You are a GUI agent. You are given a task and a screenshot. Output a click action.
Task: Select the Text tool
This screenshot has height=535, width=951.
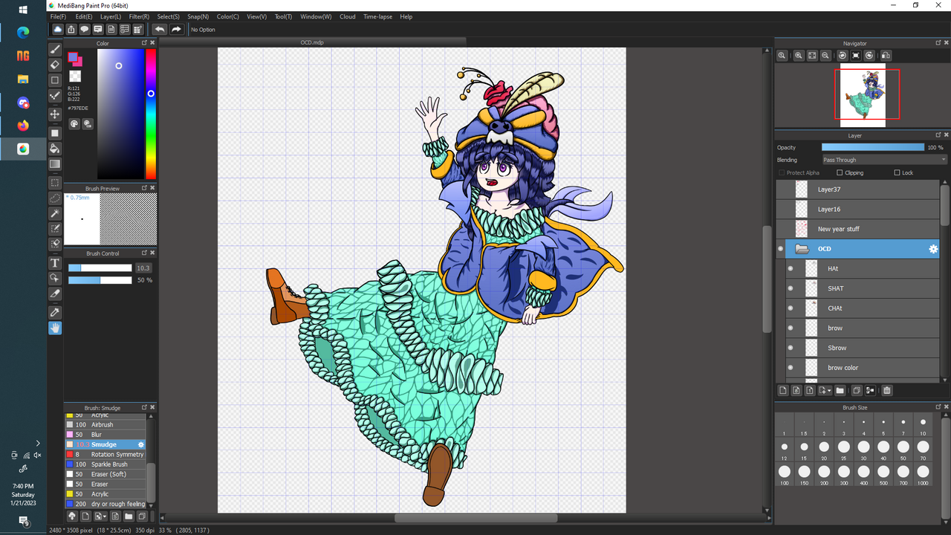pyautogui.click(x=55, y=263)
